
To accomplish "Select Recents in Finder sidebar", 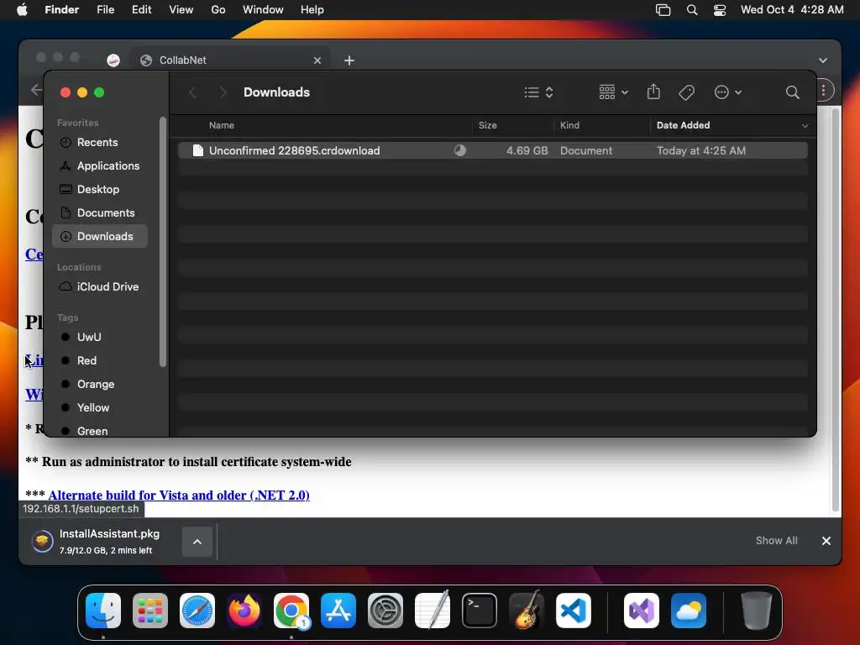I will tap(100, 143).
